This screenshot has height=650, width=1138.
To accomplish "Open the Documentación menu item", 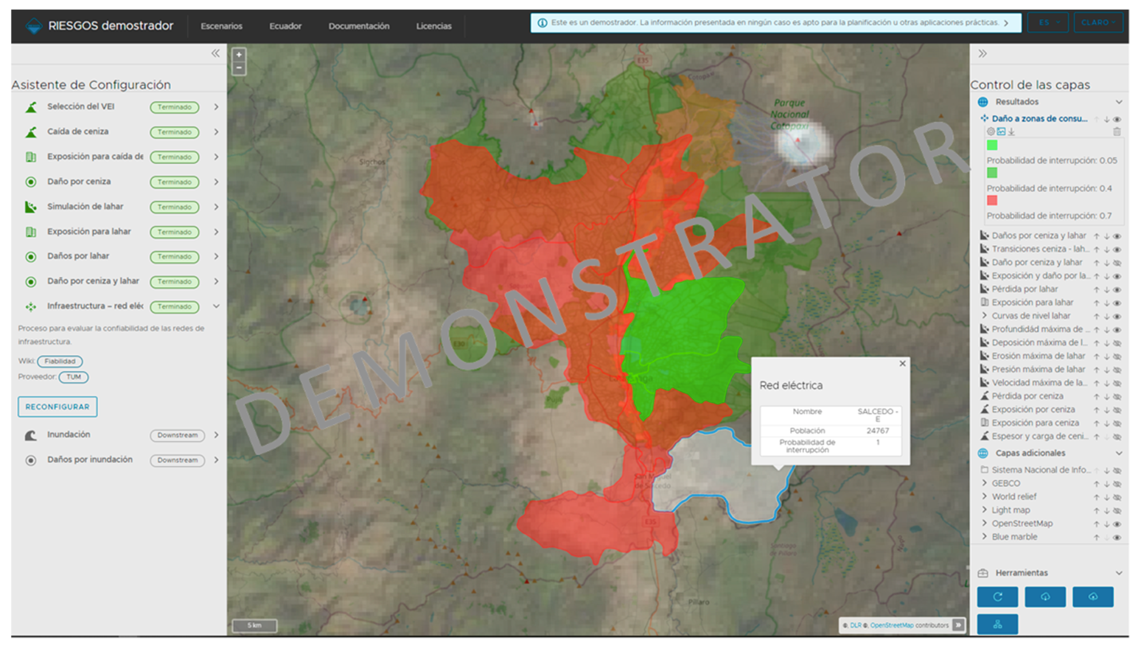I will 359,26.
